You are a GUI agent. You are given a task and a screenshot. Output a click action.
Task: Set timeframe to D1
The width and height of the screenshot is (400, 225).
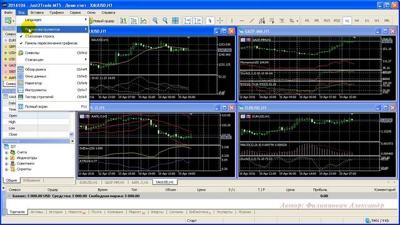pyautogui.click(x=367, y=21)
